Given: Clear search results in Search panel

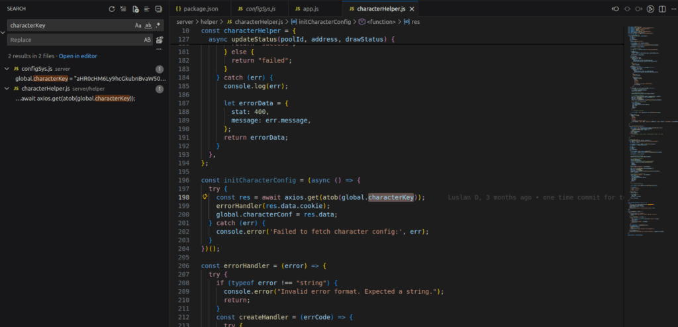Looking at the screenshot, I should pos(123,9).
